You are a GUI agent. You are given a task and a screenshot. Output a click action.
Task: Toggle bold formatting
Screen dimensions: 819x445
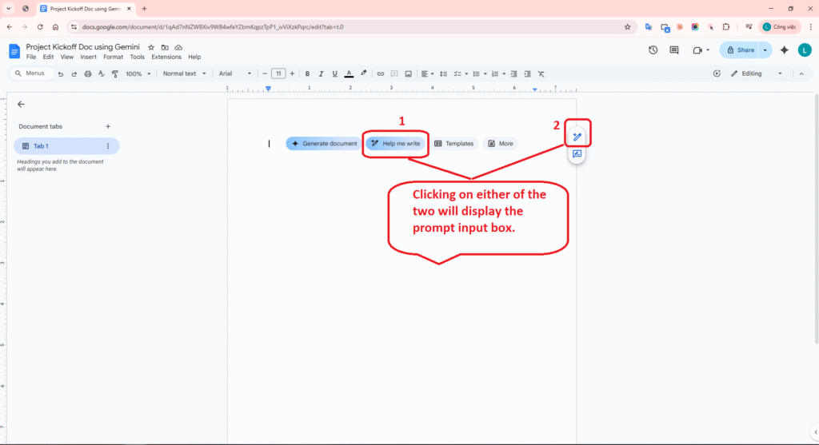pyautogui.click(x=307, y=74)
